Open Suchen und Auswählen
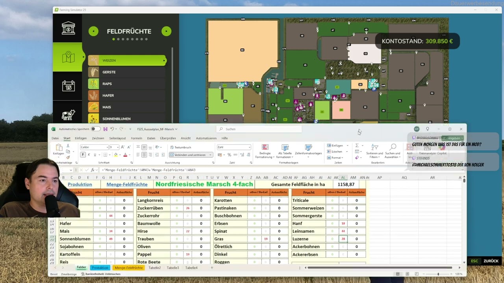This screenshot has height=283, width=504. tap(393, 151)
